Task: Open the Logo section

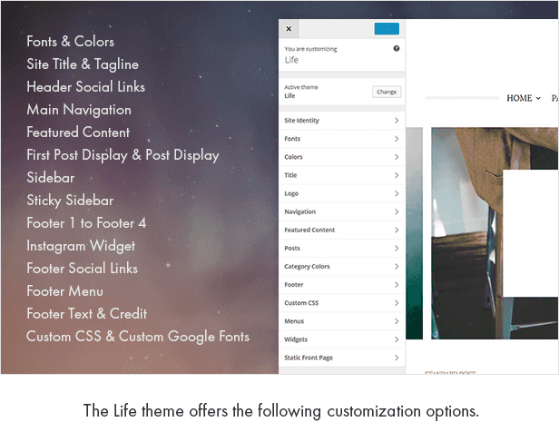Action: point(341,193)
